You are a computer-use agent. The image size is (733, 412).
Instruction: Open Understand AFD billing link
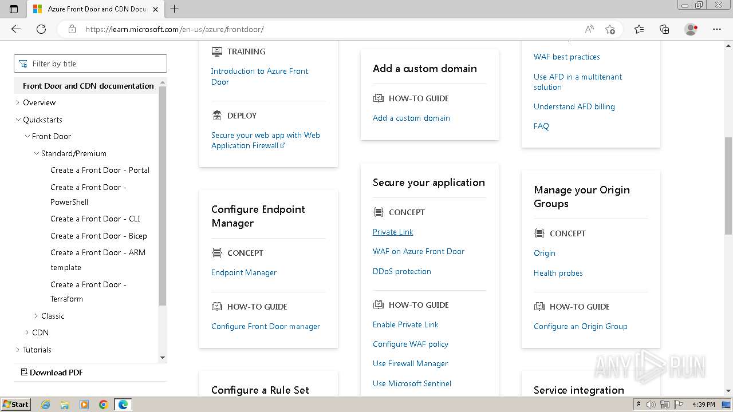[x=574, y=106]
